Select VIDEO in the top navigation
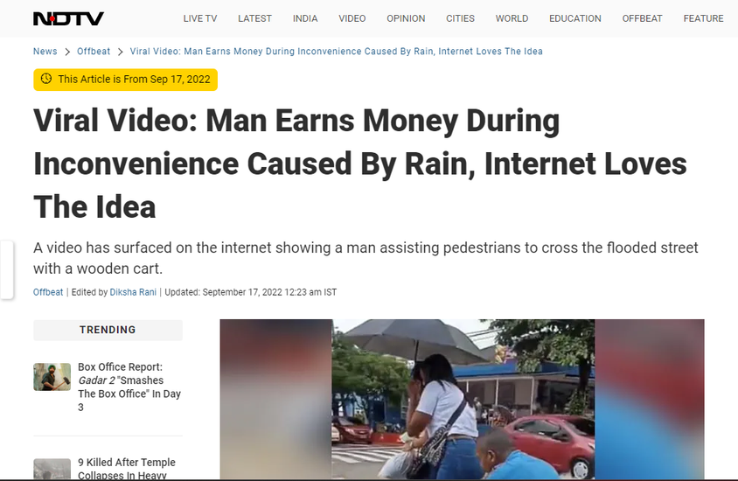Screen dimensions: 738x481 coord(352,18)
